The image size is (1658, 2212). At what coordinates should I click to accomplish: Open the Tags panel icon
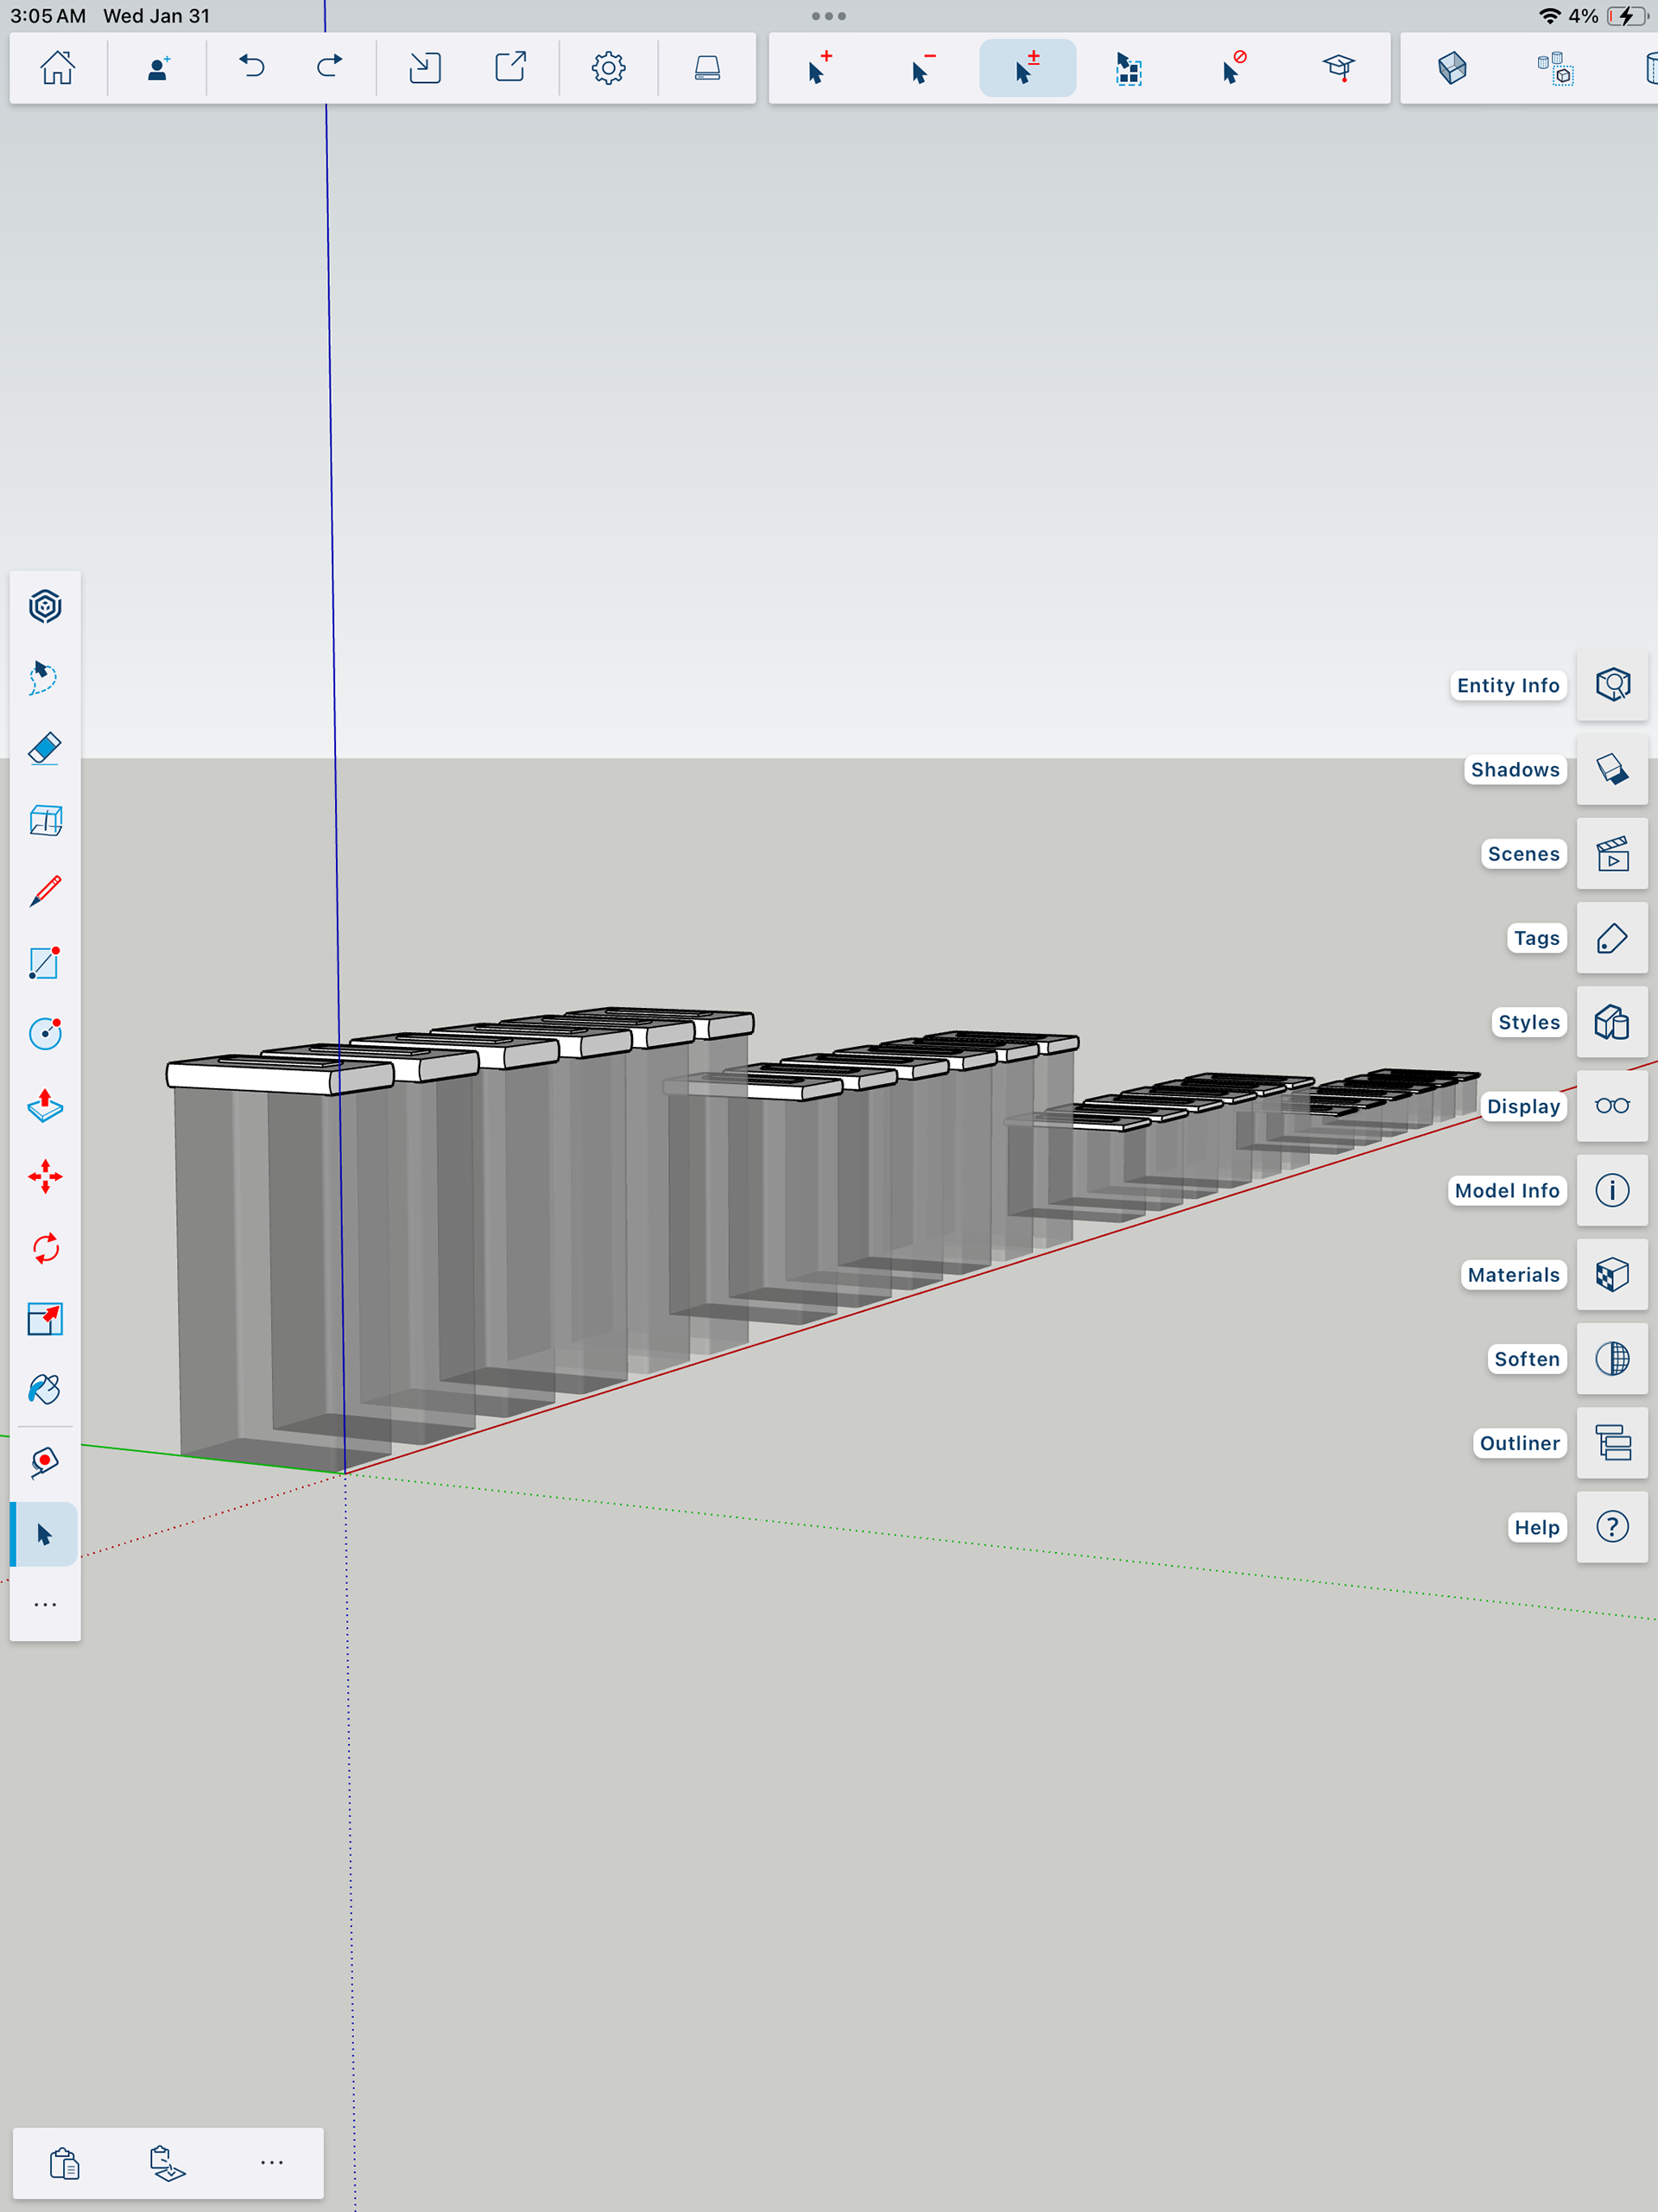pos(1611,938)
